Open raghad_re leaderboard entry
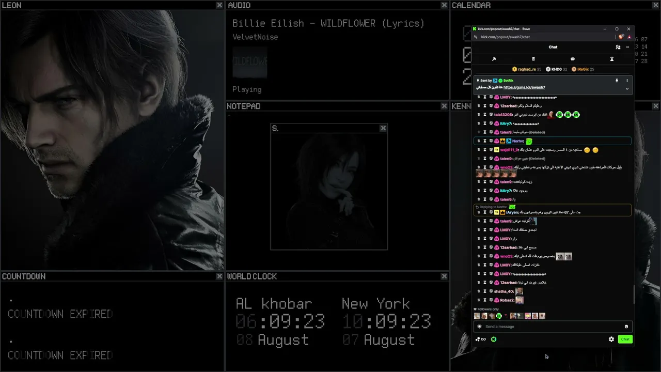This screenshot has height=372, width=661. pyautogui.click(x=527, y=69)
